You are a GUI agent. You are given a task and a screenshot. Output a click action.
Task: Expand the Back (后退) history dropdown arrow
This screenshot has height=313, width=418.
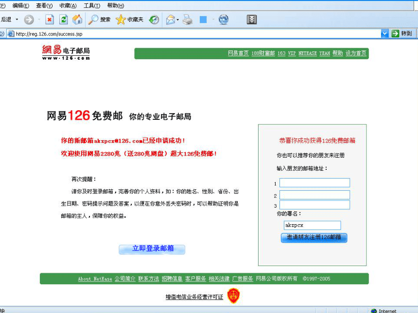pyautogui.click(x=17, y=19)
